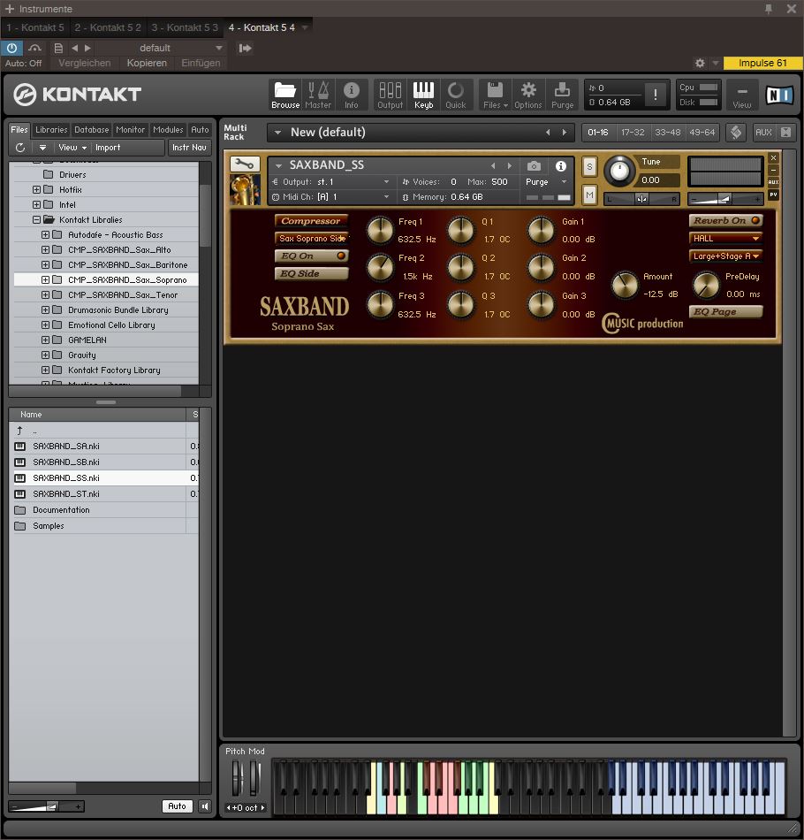Click the parent folder up arrow entry
The height and width of the screenshot is (840, 804).
(x=19, y=431)
